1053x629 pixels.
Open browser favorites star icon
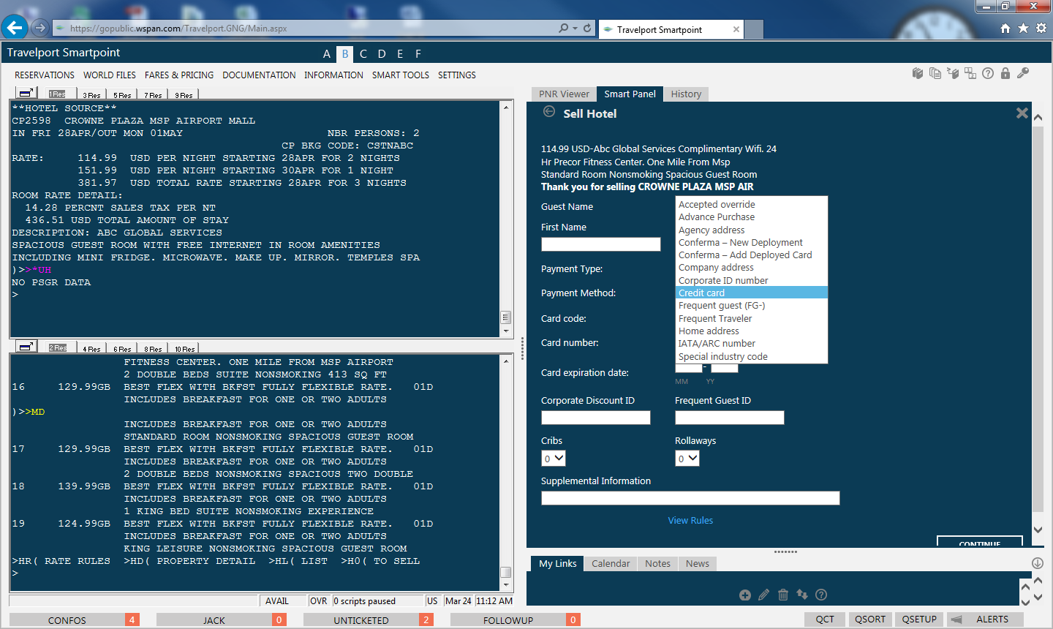point(1023,28)
